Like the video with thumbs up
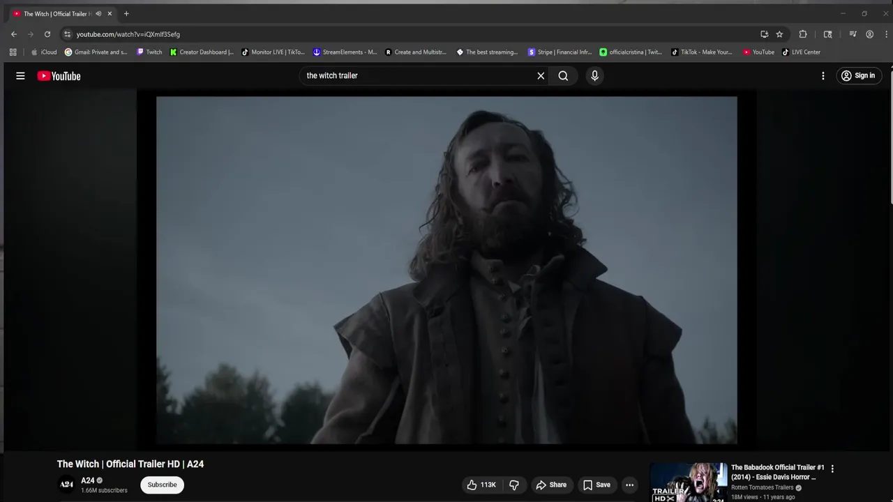 click(481, 485)
